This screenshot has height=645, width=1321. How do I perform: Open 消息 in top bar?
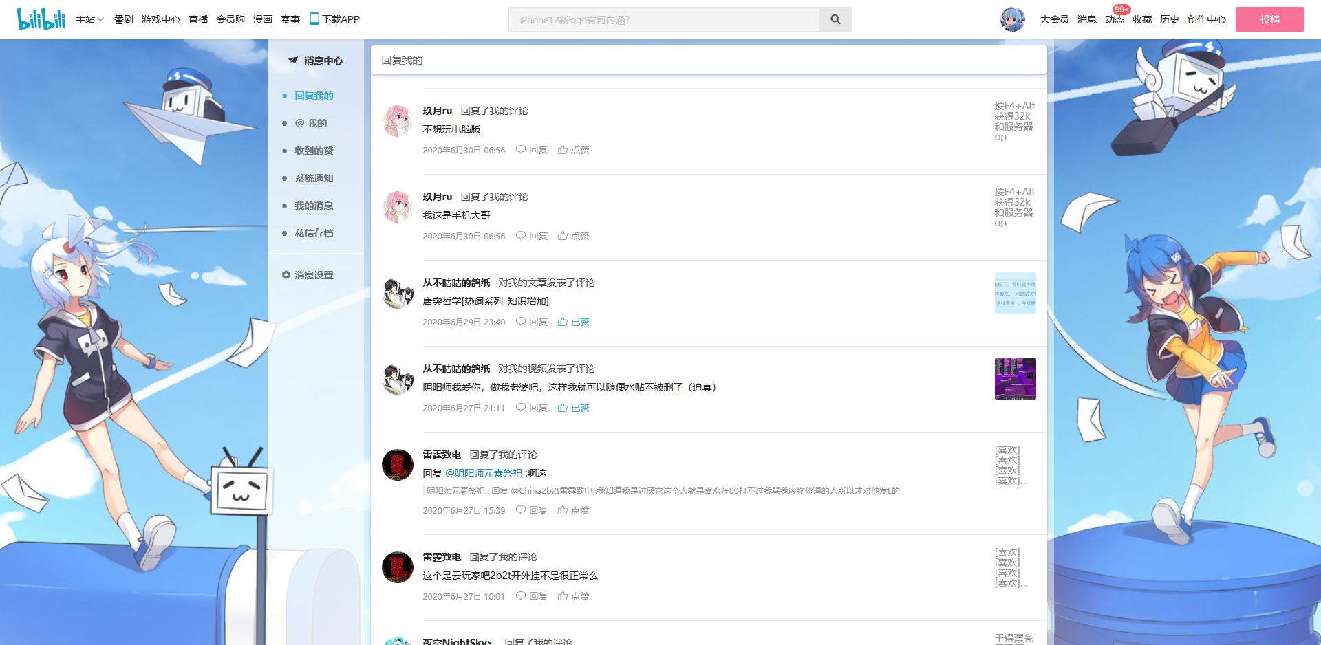(1087, 19)
